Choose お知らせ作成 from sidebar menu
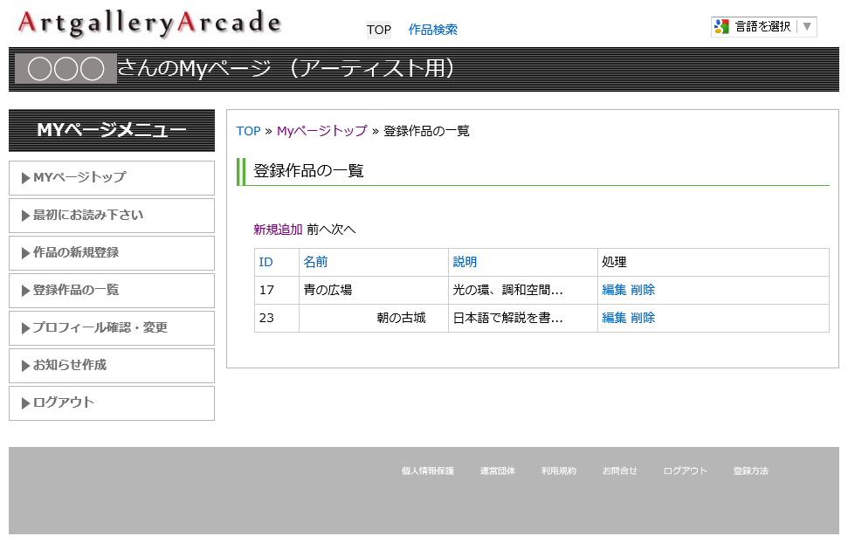The image size is (848, 543). (112, 365)
